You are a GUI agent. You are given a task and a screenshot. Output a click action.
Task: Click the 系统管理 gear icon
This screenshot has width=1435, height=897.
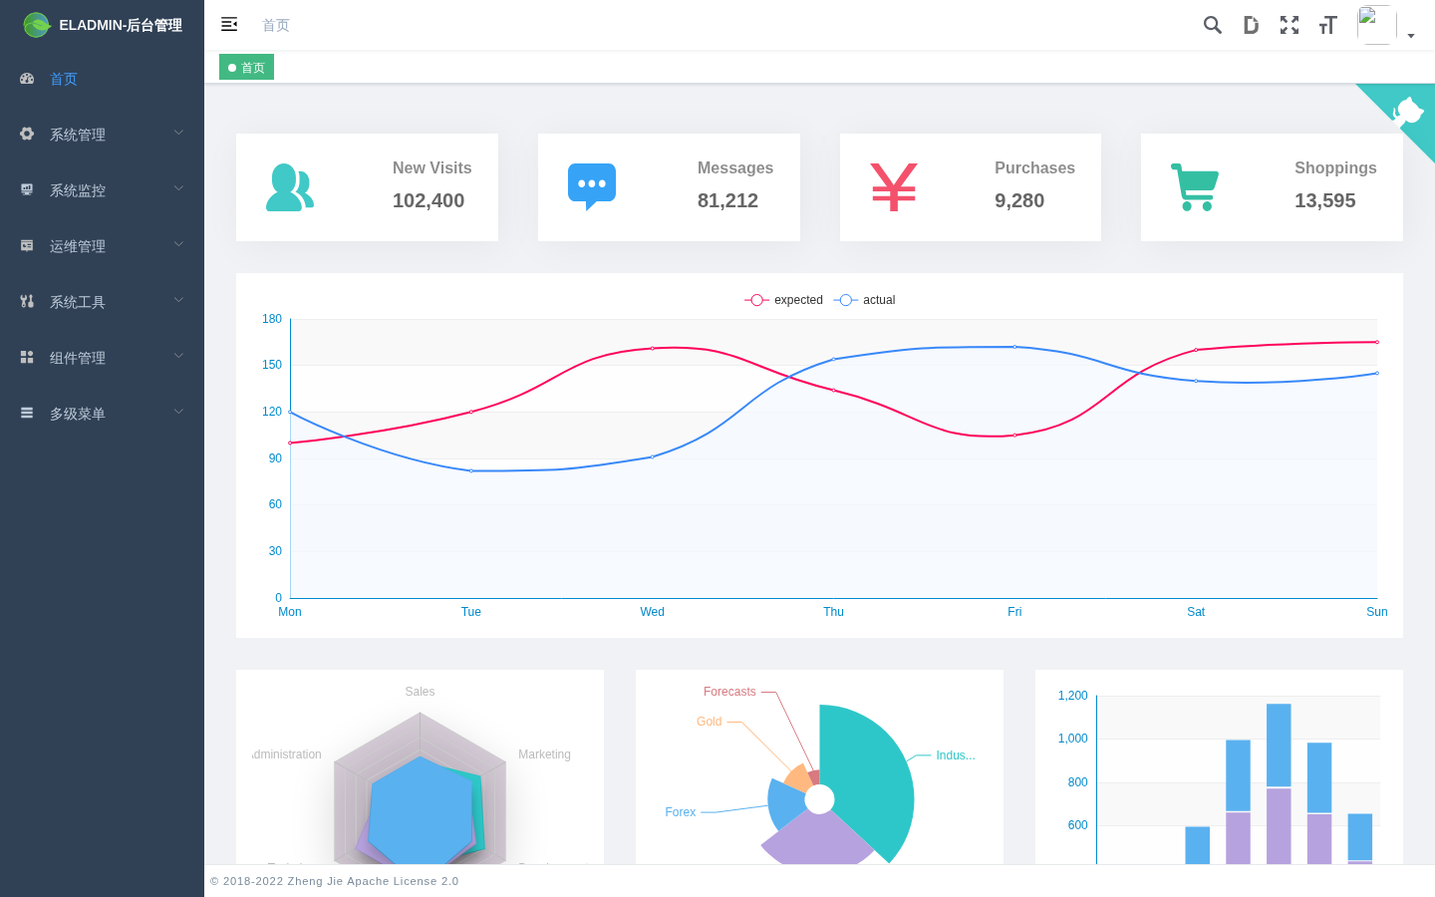[27, 134]
